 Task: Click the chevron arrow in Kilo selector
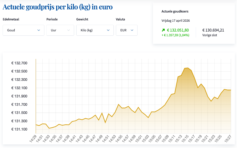108,30
